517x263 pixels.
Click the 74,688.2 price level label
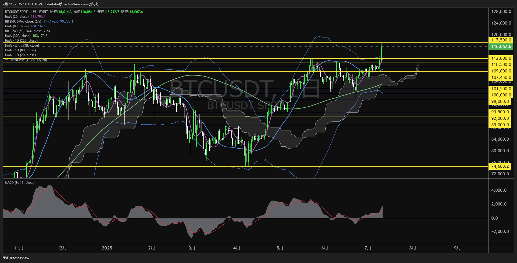click(500, 166)
